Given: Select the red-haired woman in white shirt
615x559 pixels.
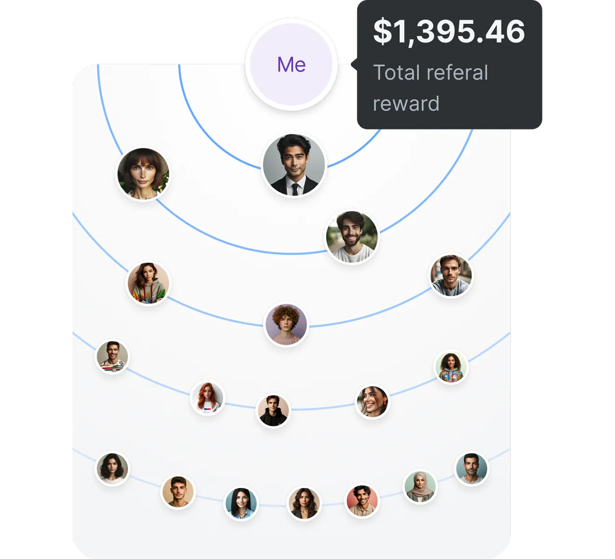Looking at the screenshot, I should point(208,398).
